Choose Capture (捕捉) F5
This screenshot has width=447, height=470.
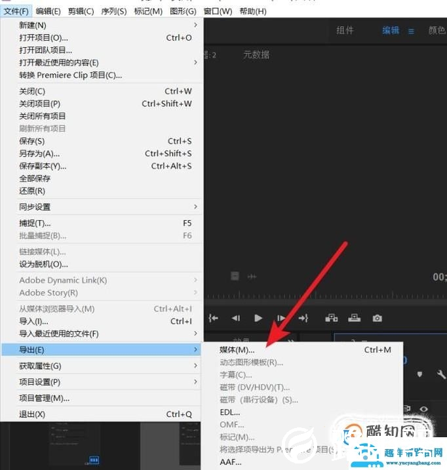102,223
